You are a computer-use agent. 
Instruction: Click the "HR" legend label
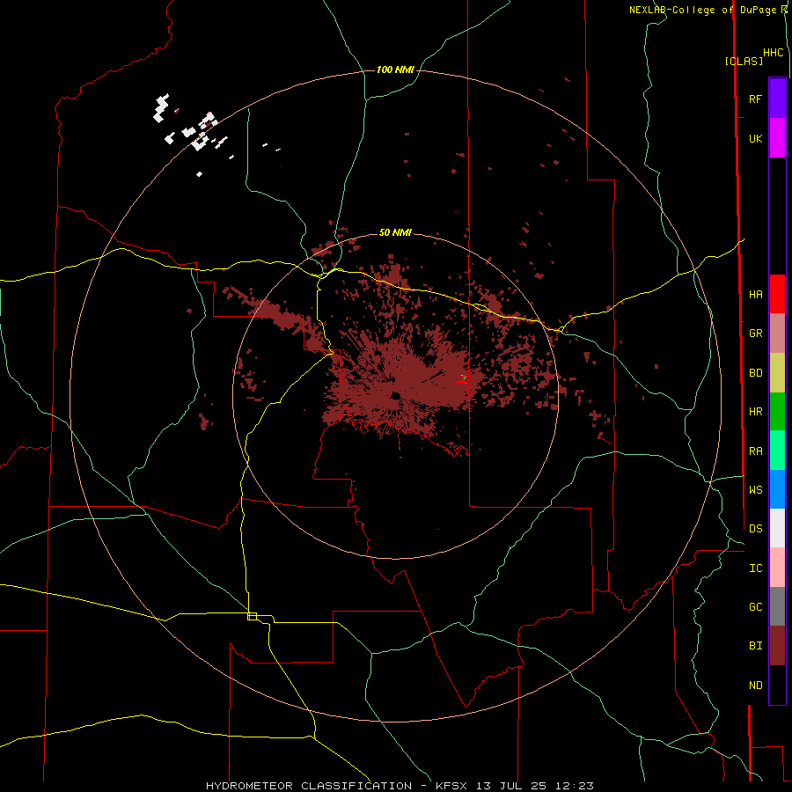tap(755, 412)
